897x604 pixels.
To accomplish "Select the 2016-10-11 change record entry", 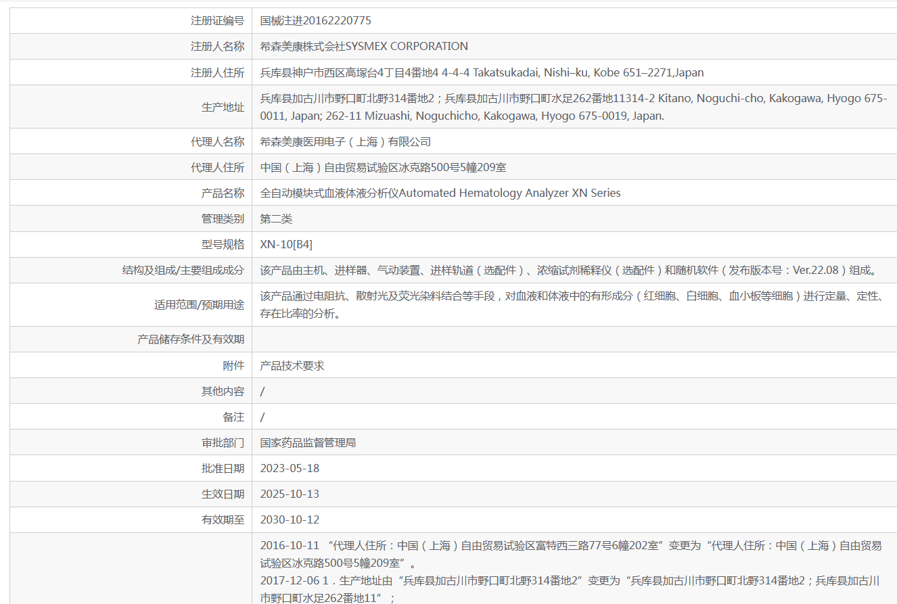I will pyautogui.click(x=571, y=554).
